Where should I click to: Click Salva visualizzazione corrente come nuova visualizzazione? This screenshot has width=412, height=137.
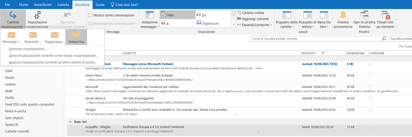pyautogui.click(x=53, y=56)
